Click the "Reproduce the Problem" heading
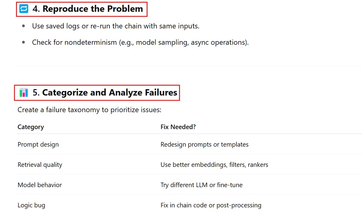The height and width of the screenshot is (224, 362). 93,9
